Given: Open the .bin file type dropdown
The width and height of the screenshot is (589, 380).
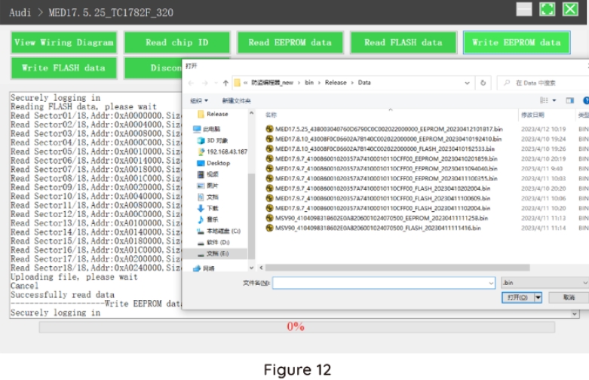Looking at the screenshot, I should coord(545,283).
